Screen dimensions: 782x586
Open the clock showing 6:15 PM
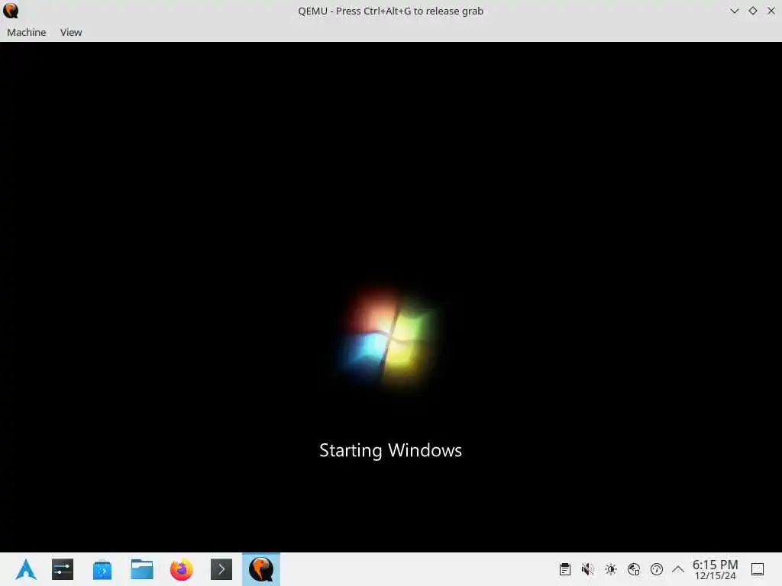coord(715,569)
